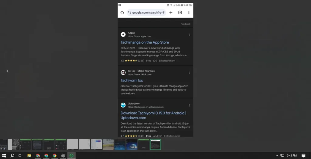Click the Uptodown site favicon
This screenshot has width=311, height=159.
[123, 105]
